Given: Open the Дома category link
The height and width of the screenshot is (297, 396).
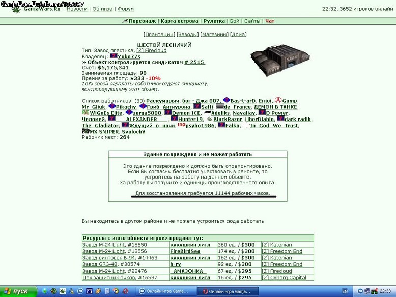Looking at the screenshot, I should (238, 34).
